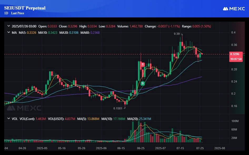This screenshot has width=249, height=155.
Task: Select the High value 0.3334
Action: point(92,26)
